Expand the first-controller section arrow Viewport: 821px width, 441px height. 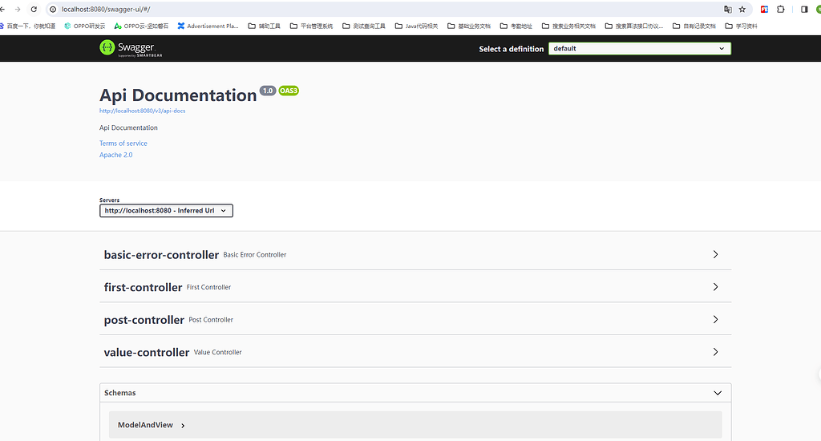point(715,287)
